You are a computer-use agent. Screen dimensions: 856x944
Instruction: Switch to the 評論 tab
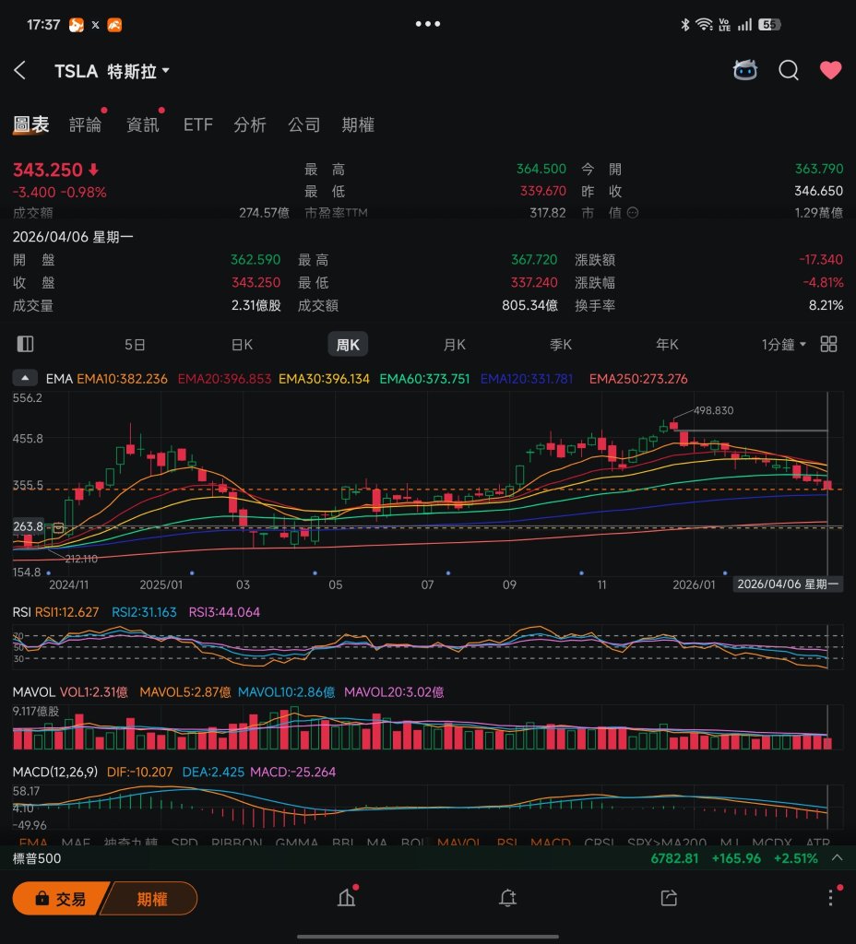[x=85, y=124]
